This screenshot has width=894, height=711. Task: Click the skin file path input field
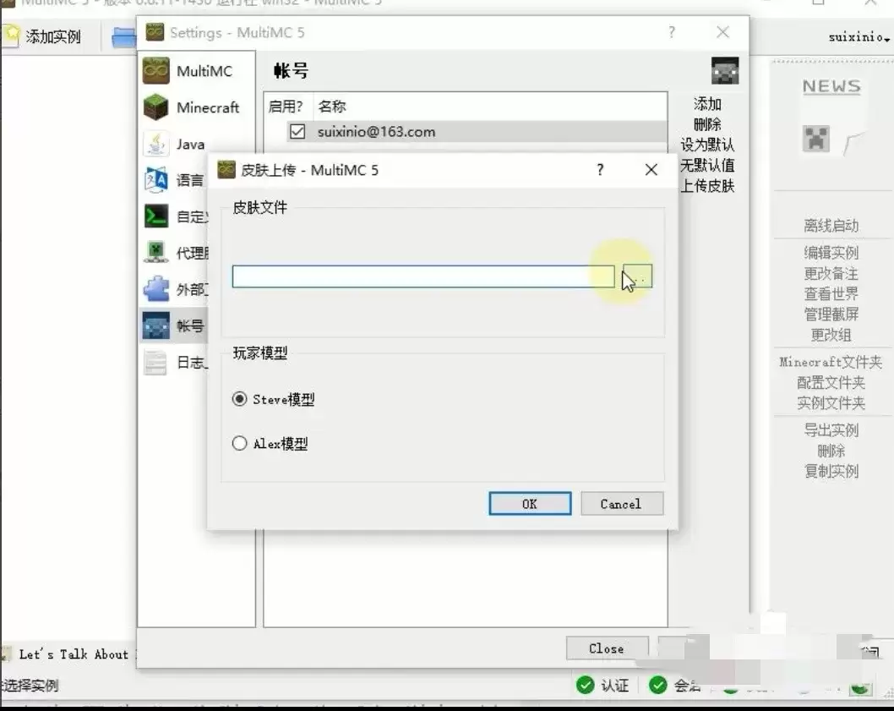pos(422,276)
